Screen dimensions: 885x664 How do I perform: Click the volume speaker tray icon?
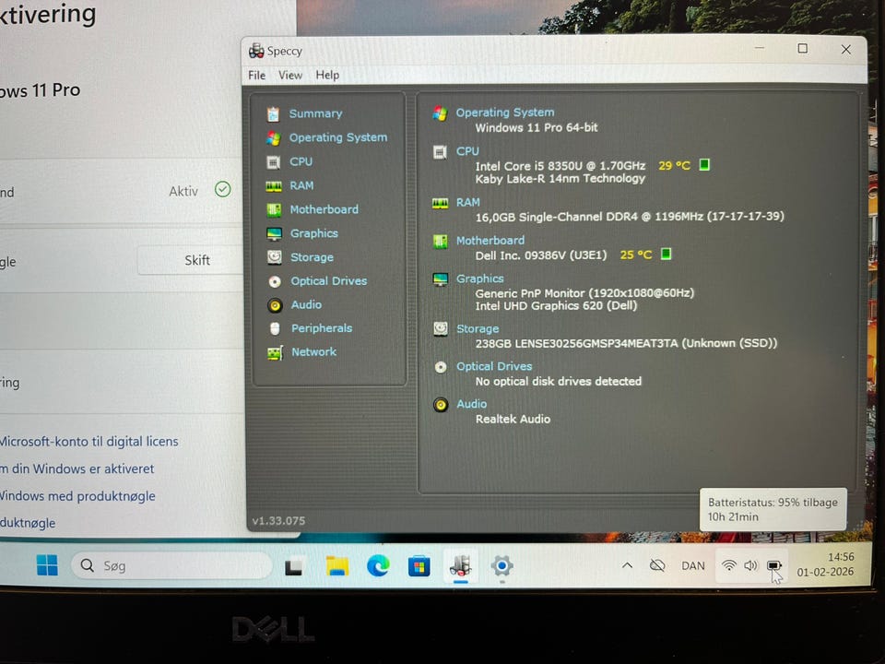(x=750, y=565)
